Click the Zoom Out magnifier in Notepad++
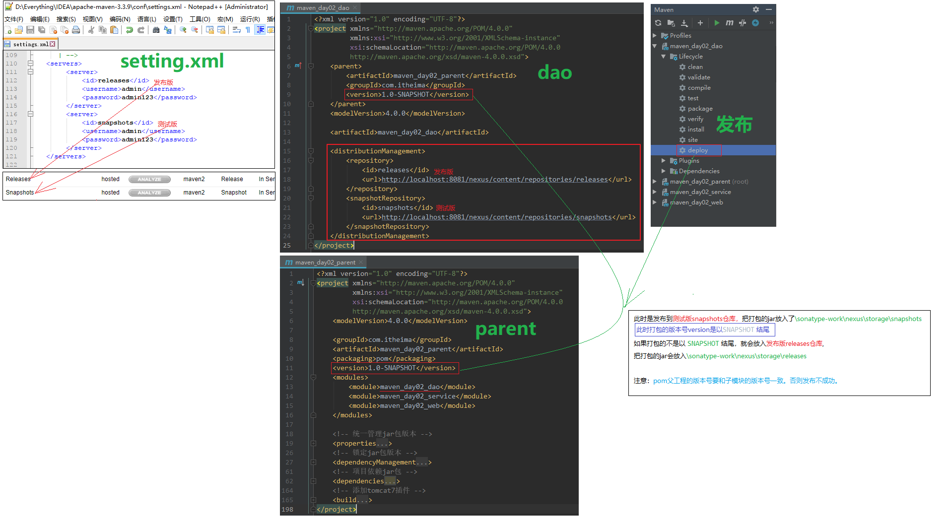Screen dimensions: 949x526 click(x=195, y=30)
